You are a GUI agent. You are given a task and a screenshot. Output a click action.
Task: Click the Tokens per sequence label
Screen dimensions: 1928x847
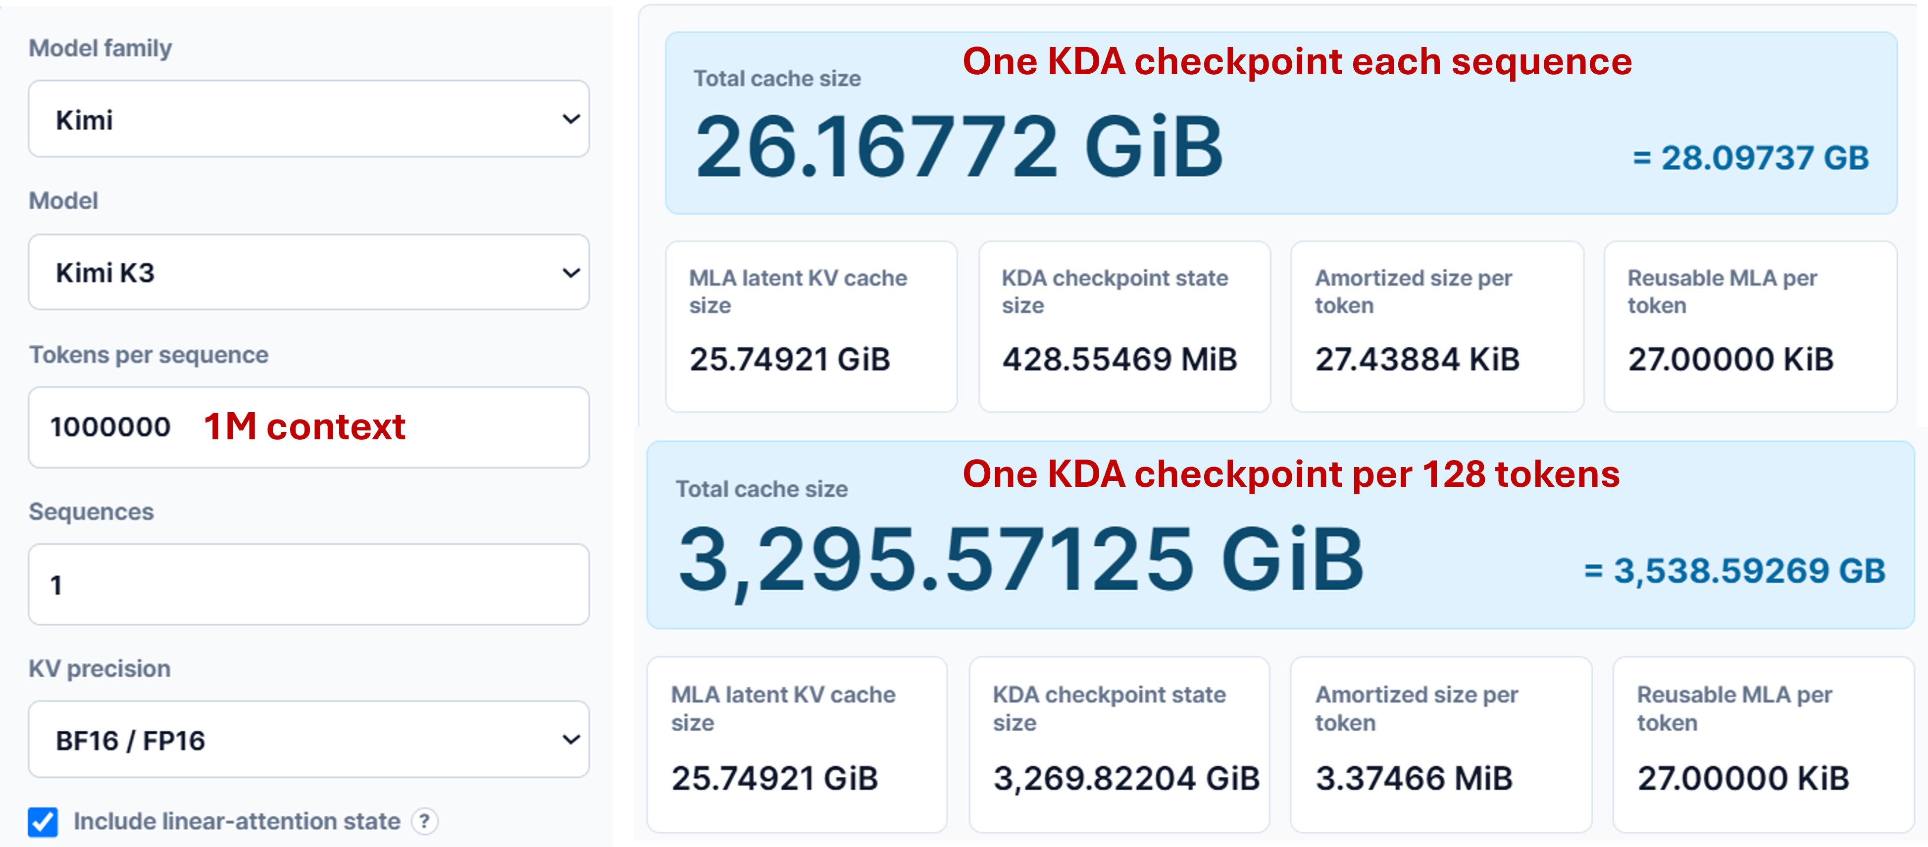pyautogui.click(x=148, y=354)
